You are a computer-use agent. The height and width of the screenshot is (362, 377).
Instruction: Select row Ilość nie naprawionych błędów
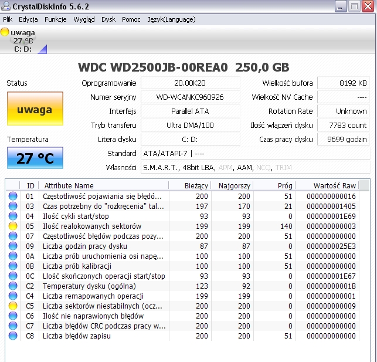click(x=182, y=316)
